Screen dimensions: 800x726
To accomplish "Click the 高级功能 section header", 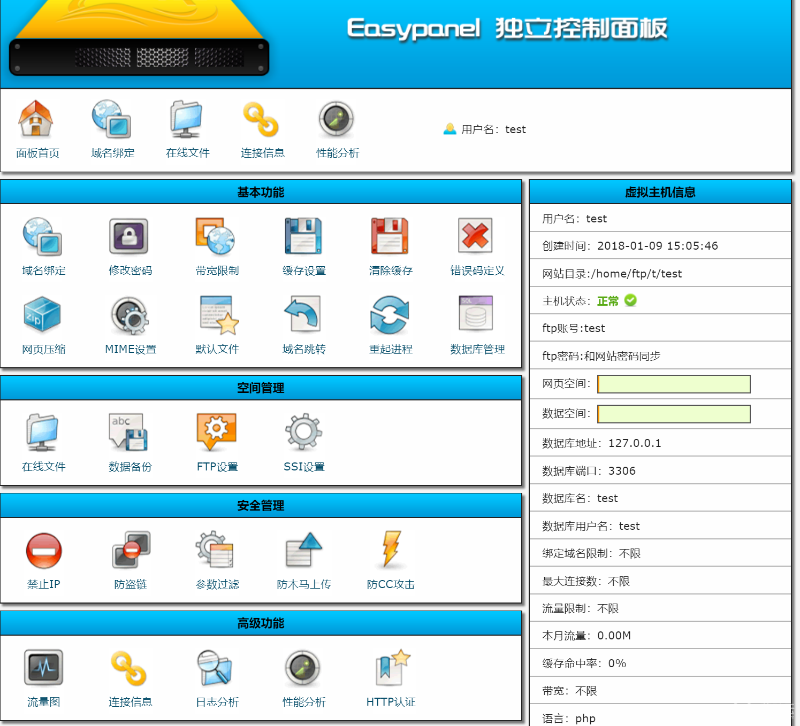I will (x=261, y=623).
